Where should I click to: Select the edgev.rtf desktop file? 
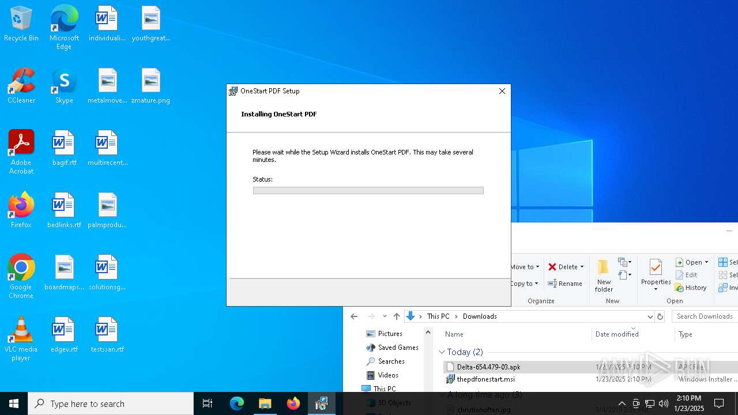point(64,335)
